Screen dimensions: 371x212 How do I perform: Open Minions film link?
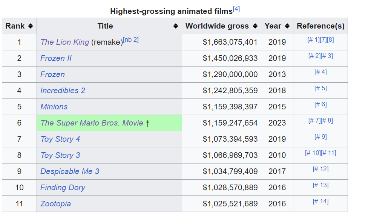coord(54,107)
